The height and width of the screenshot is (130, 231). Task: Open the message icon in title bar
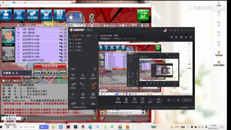click(x=170, y=30)
